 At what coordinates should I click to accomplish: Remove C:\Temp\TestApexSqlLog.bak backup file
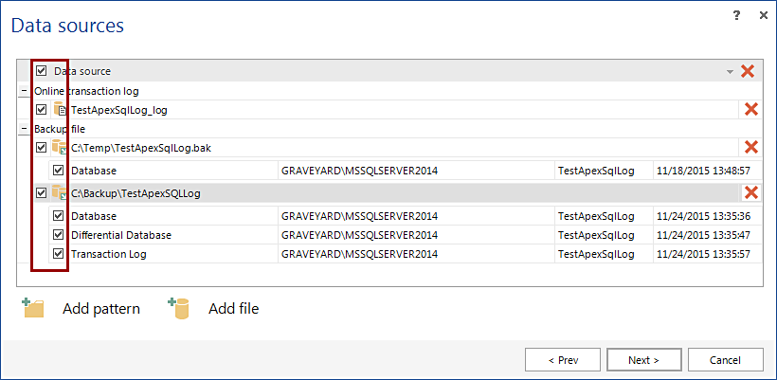tap(751, 147)
